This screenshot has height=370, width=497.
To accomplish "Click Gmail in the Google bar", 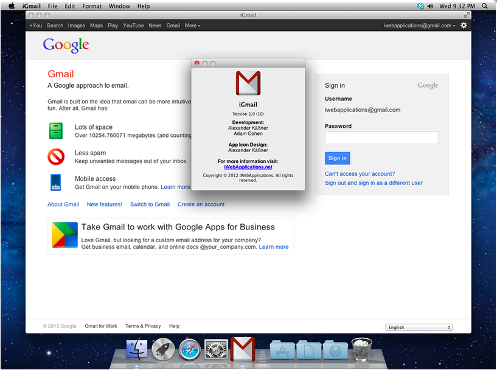I will 173,26.
